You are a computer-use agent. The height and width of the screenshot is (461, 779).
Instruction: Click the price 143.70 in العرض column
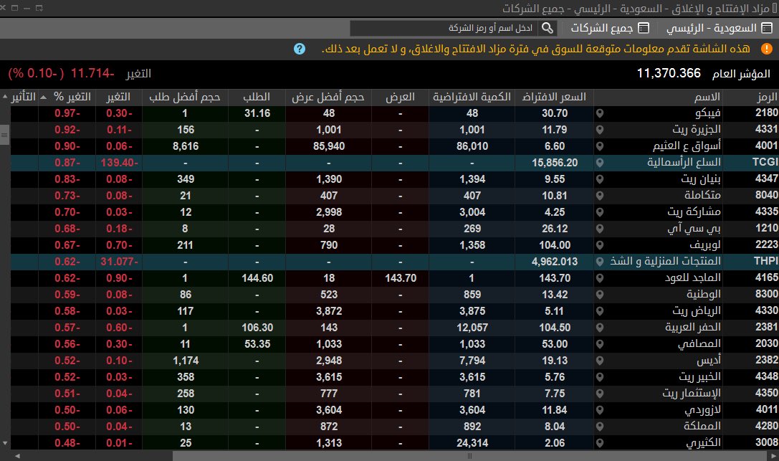coord(401,278)
